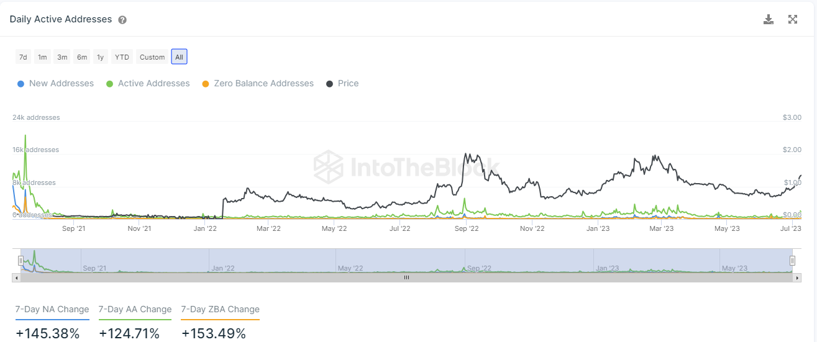The image size is (817, 342).
Task: Choose the YTD range button
Action: [x=122, y=57]
